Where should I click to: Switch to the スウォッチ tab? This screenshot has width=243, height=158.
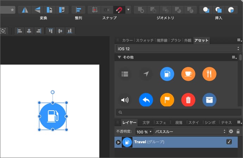145,40
